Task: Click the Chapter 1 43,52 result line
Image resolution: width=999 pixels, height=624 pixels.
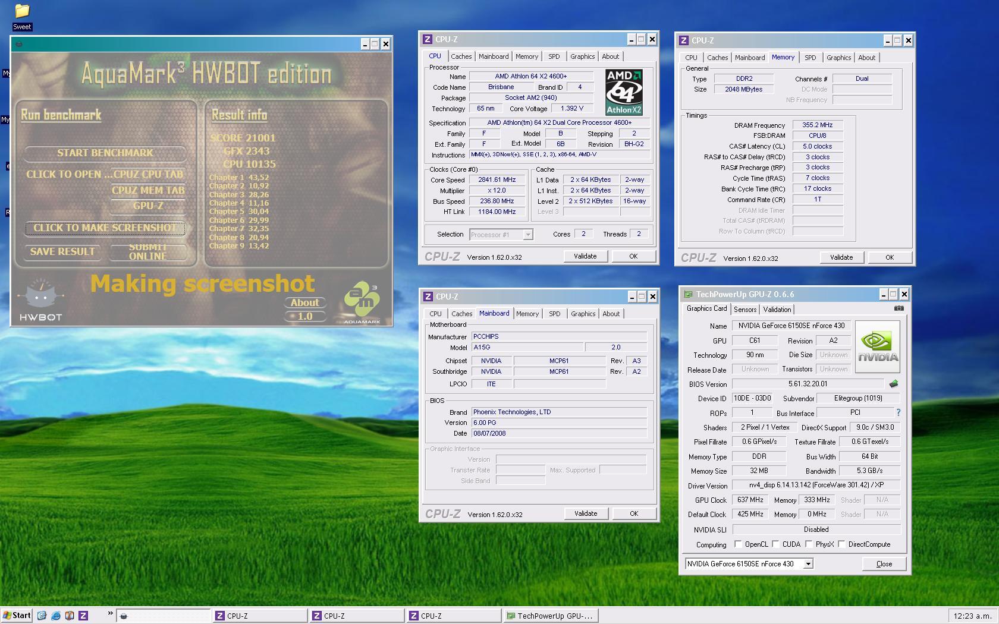Action: (x=239, y=177)
